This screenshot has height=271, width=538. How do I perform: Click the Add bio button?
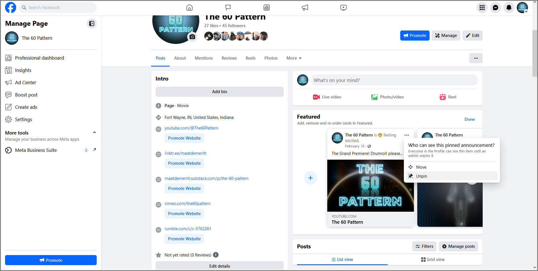[220, 92]
